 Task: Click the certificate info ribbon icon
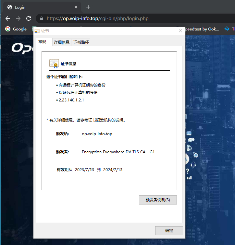pyautogui.click(x=54, y=64)
